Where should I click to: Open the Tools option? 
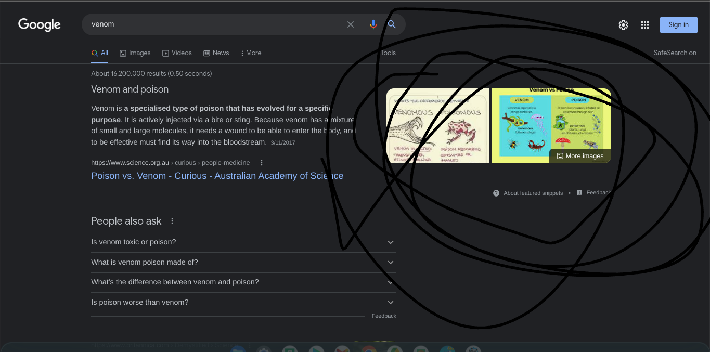click(388, 53)
